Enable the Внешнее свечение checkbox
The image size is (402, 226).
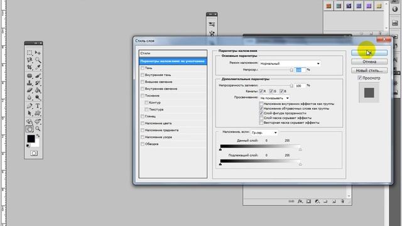click(143, 82)
